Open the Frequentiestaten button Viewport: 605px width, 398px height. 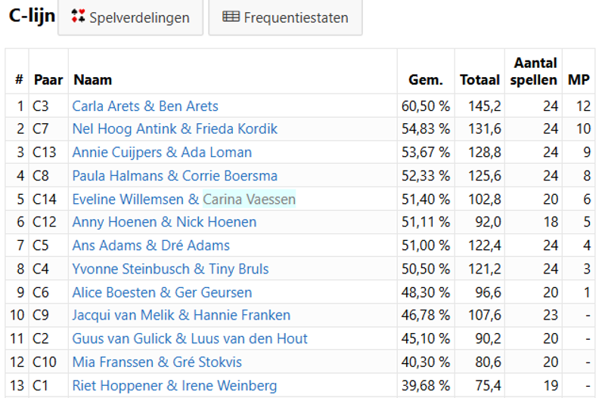[x=285, y=17]
